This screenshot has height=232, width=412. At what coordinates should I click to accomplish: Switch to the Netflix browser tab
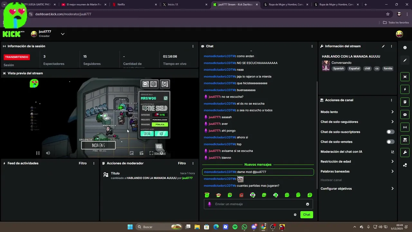pyautogui.click(x=135, y=5)
